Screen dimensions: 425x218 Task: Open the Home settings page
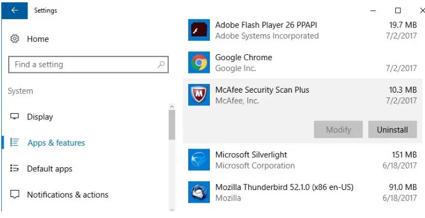click(38, 39)
